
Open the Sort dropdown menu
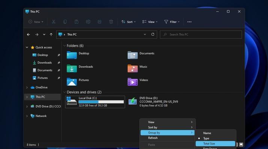pyautogui.click(x=129, y=22)
